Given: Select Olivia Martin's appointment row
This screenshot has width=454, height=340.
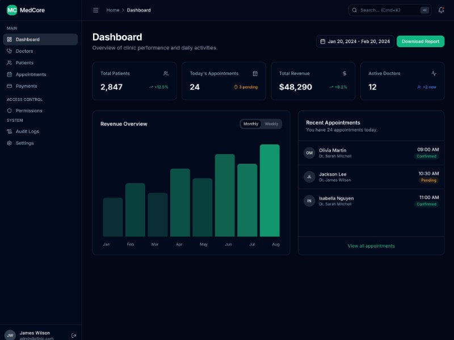Looking at the screenshot, I should click(371, 153).
